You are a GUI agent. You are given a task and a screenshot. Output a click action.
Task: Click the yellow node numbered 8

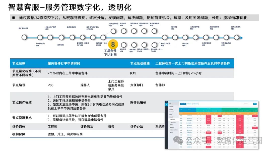click(x=113, y=44)
